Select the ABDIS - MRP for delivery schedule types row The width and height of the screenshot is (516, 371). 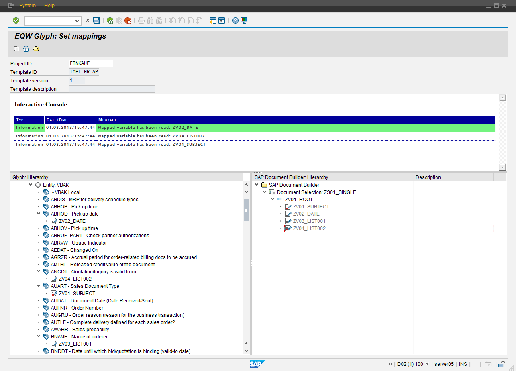94,199
